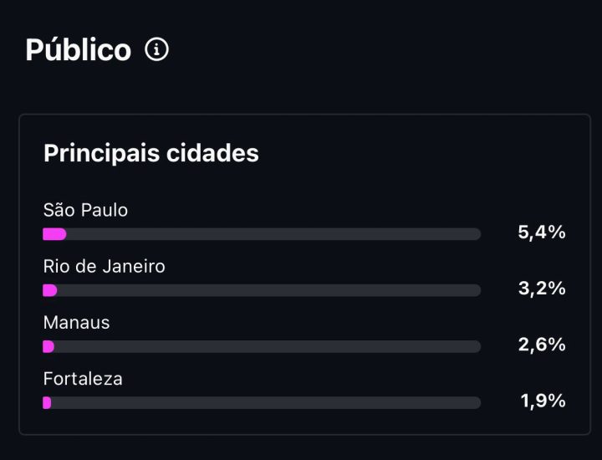The image size is (602, 460).
Task: Click the Fortaleza pink bar fill
Action: [47, 403]
